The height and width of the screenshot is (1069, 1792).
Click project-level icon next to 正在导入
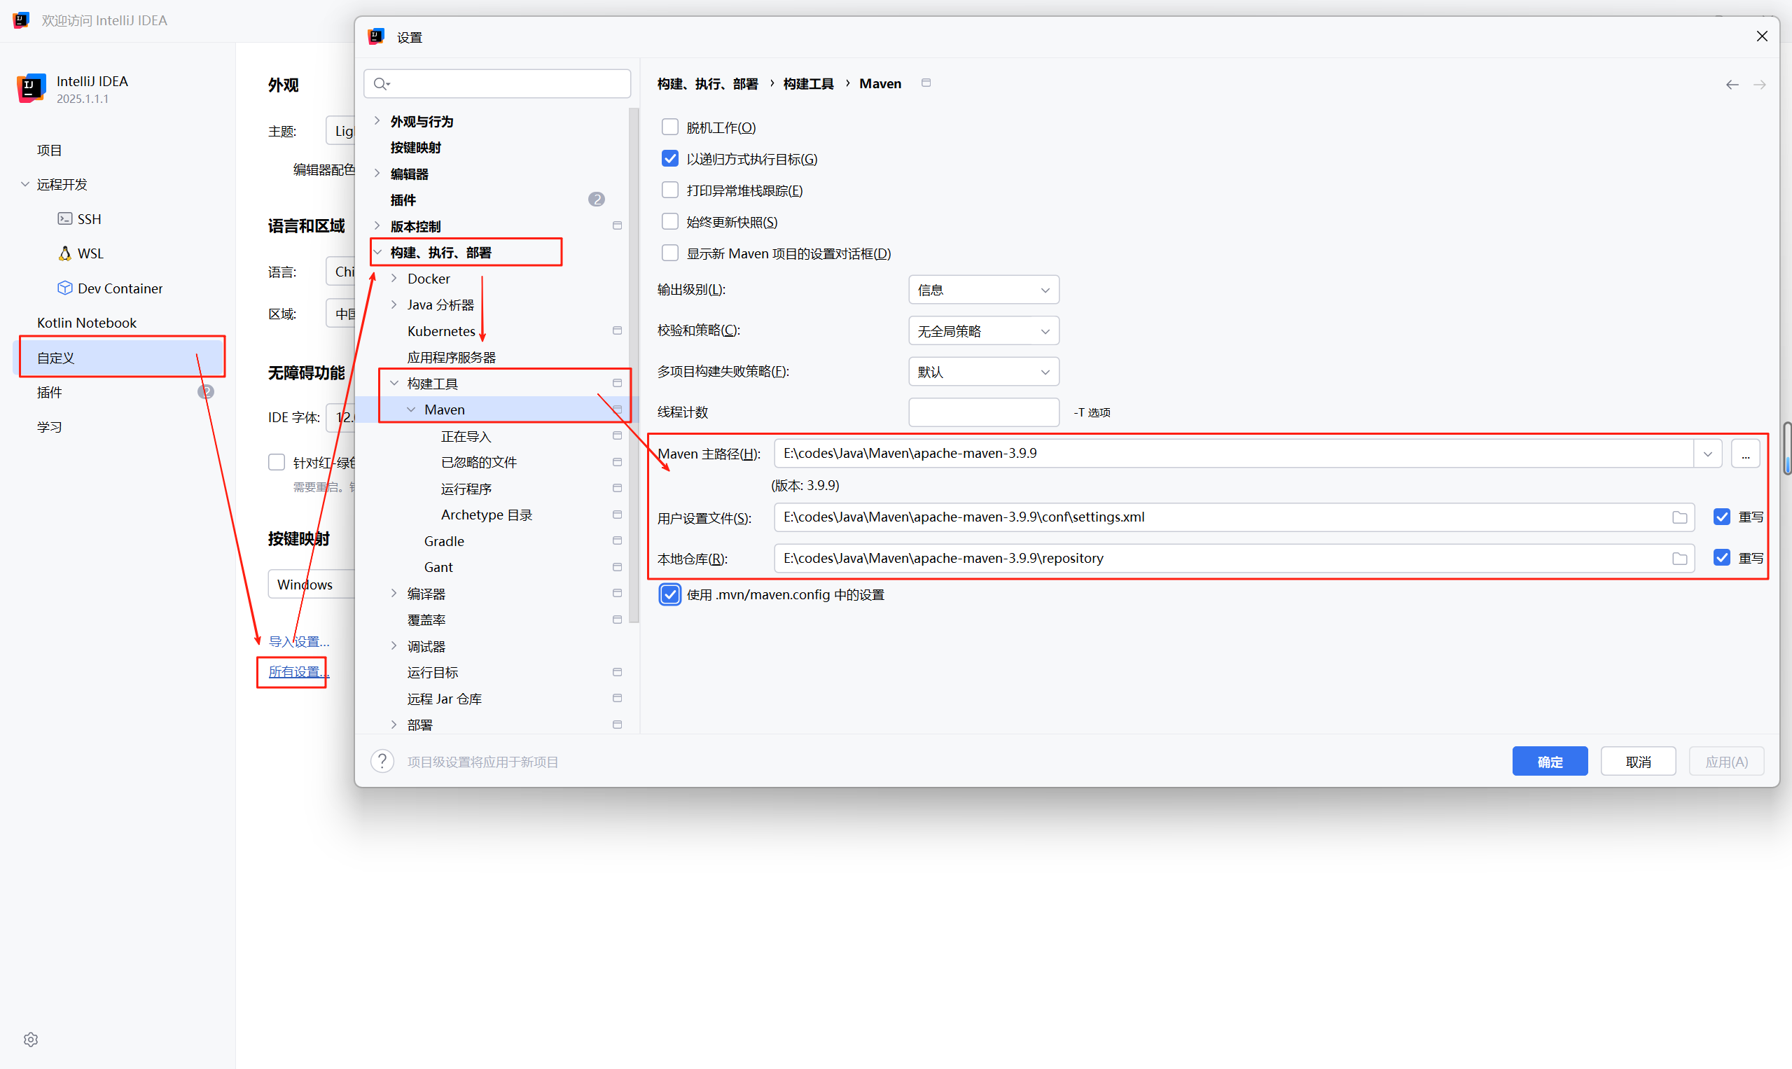click(x=618, y=436)
